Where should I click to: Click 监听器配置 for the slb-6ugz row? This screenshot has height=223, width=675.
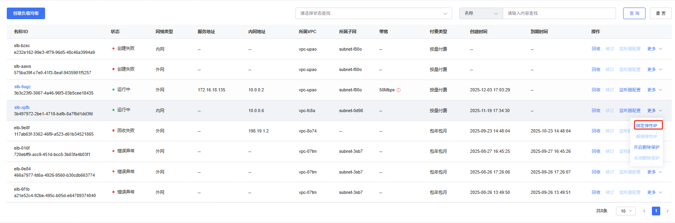[x=630, y=90]
